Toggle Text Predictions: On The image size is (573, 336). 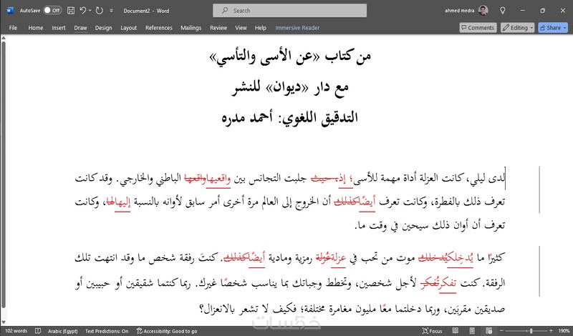click(107, 331)
